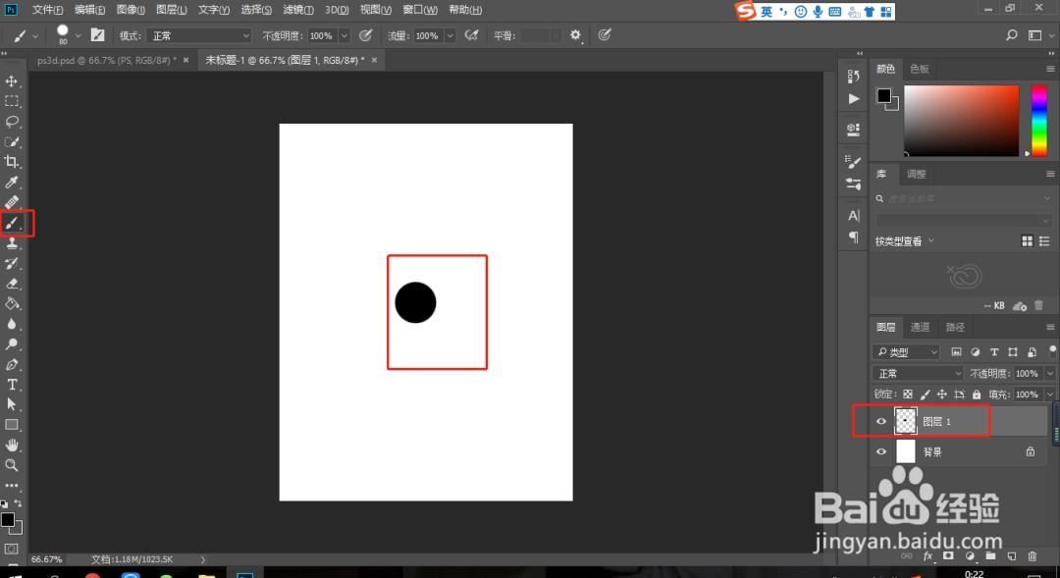Select the Dodge tool
This screenshot has width=1060, height=578.
coord(12,344)
